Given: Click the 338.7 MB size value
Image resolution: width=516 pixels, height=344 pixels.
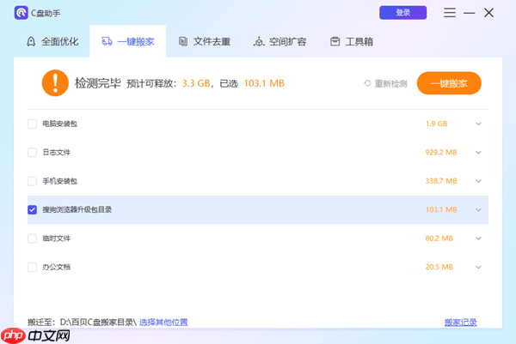Looking at the screenshot, I should tap(441, 181).
